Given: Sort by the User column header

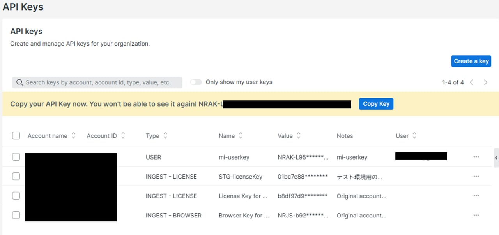Looking at the screenshot, I should [x=414, y=136].
